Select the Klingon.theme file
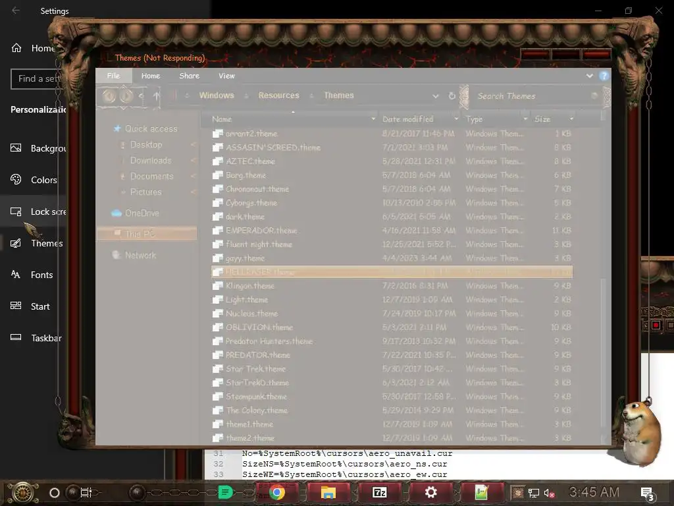Viewport: 674px width, 506px height. 392,286
